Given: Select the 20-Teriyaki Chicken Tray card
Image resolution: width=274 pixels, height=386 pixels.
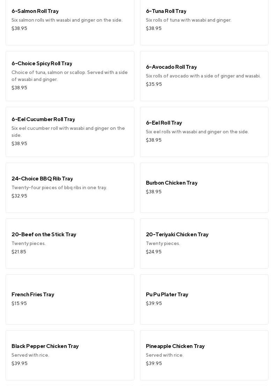Looking at the screenshot, I should click(177, 235).
